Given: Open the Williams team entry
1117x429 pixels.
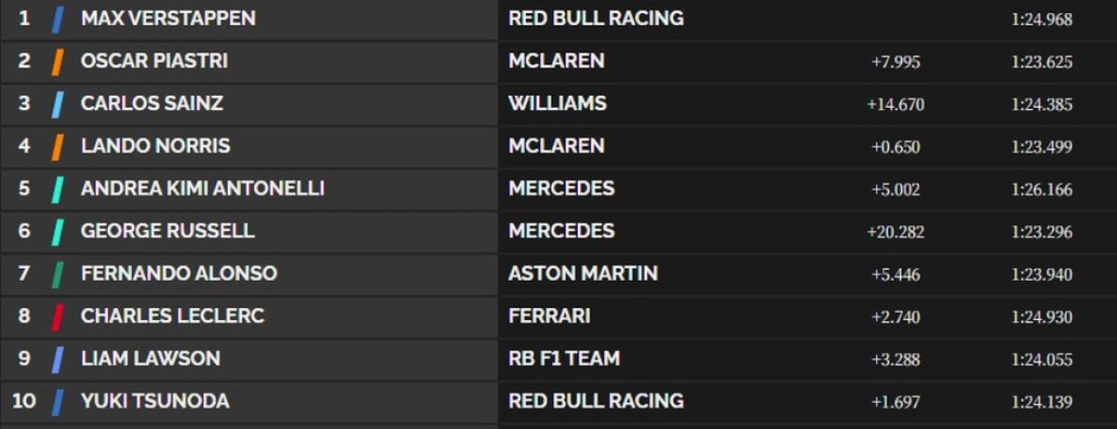Looking at the screenshot, I should coord(557,103).
